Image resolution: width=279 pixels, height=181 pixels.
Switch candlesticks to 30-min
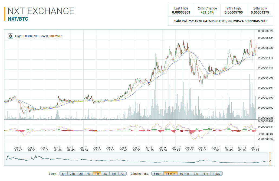pyautogui.click(x=184, y=173)
